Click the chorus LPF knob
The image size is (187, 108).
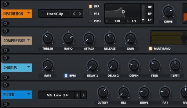[175, 65]
